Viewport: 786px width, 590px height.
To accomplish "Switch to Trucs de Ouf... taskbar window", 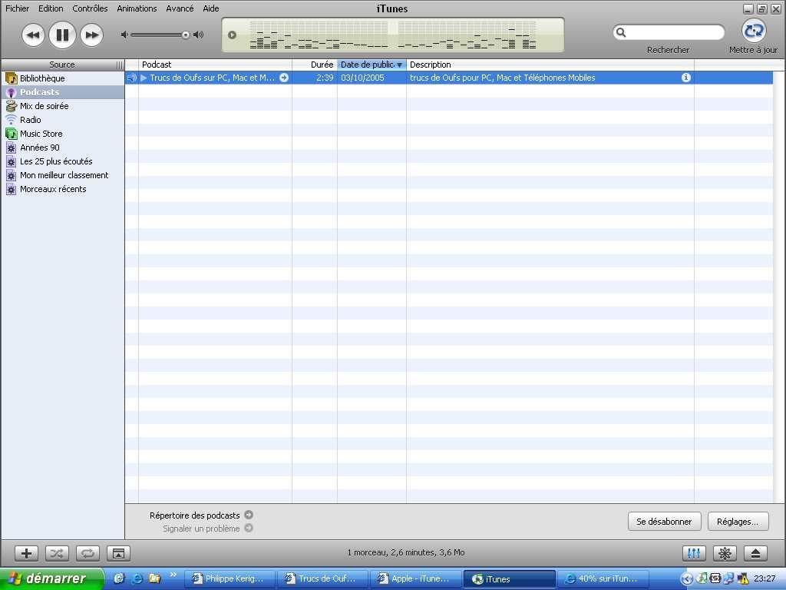I will [323, 579].
